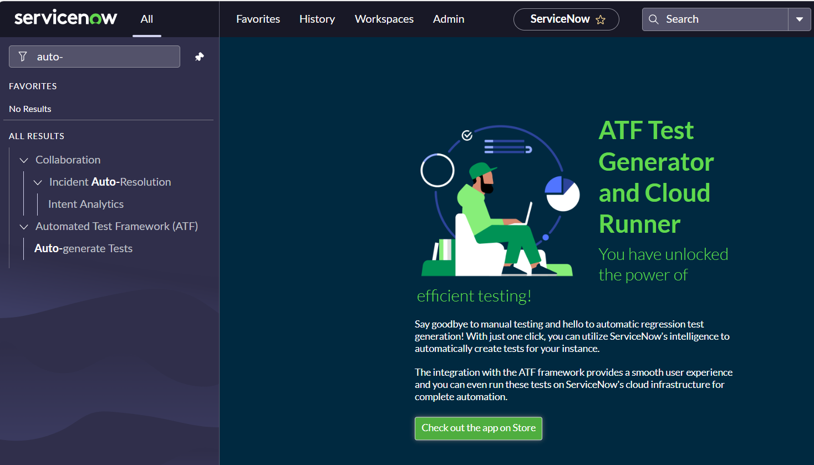Click the ServiceNow page title pill

pyautogui.click(x=566, y=19)
